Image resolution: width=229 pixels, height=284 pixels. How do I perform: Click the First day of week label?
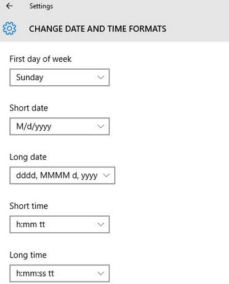(40, 59)
